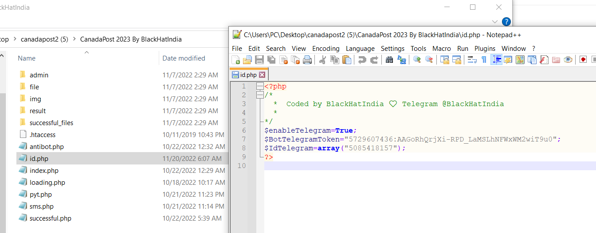Open the Plugins menu
The width and height of the screenshot is (596, 233).
pyautogui.click(x=485, y=49)
